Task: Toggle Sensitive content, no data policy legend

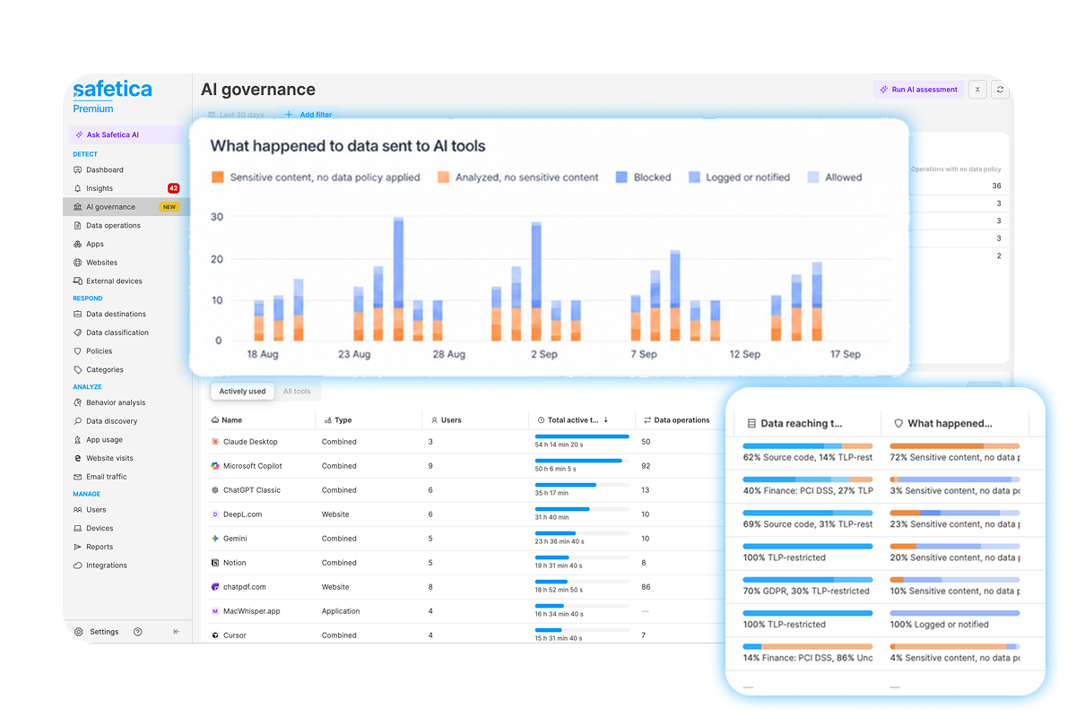Action: (316, 177)
